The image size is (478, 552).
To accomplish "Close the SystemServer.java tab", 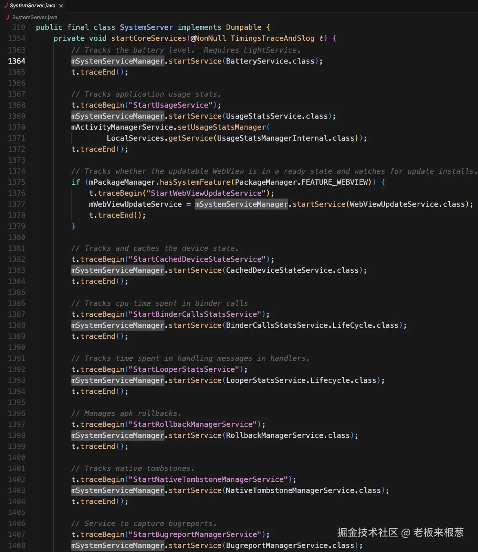I will [61, 6].
